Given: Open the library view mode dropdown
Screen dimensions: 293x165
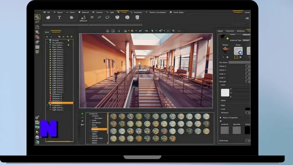Looking at the screenshot, I should point(82,125).
